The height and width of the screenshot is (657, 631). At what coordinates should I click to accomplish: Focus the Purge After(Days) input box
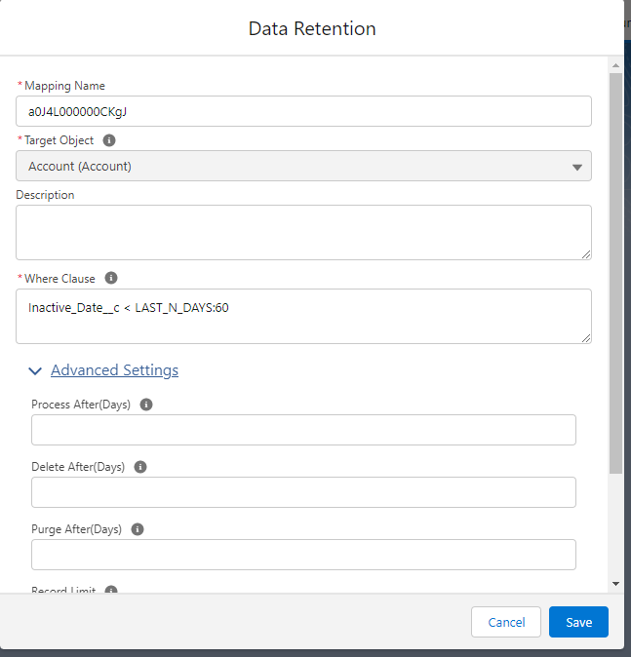[x=303, y=555]
